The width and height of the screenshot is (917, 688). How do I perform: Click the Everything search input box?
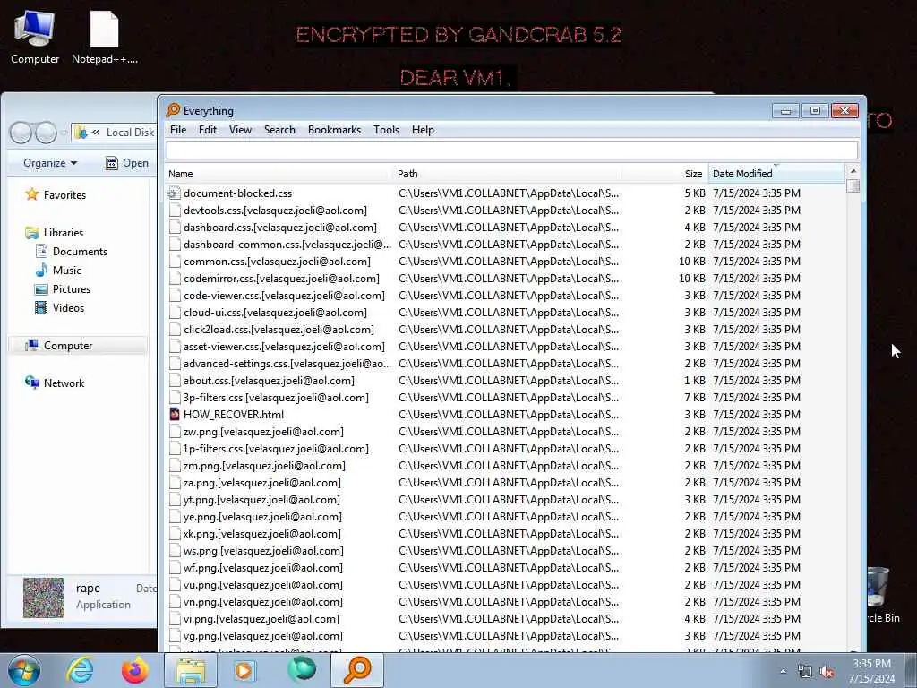coord(511,150)
